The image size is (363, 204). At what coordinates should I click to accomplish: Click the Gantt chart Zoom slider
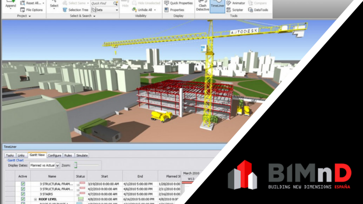[x=76, y=165]
